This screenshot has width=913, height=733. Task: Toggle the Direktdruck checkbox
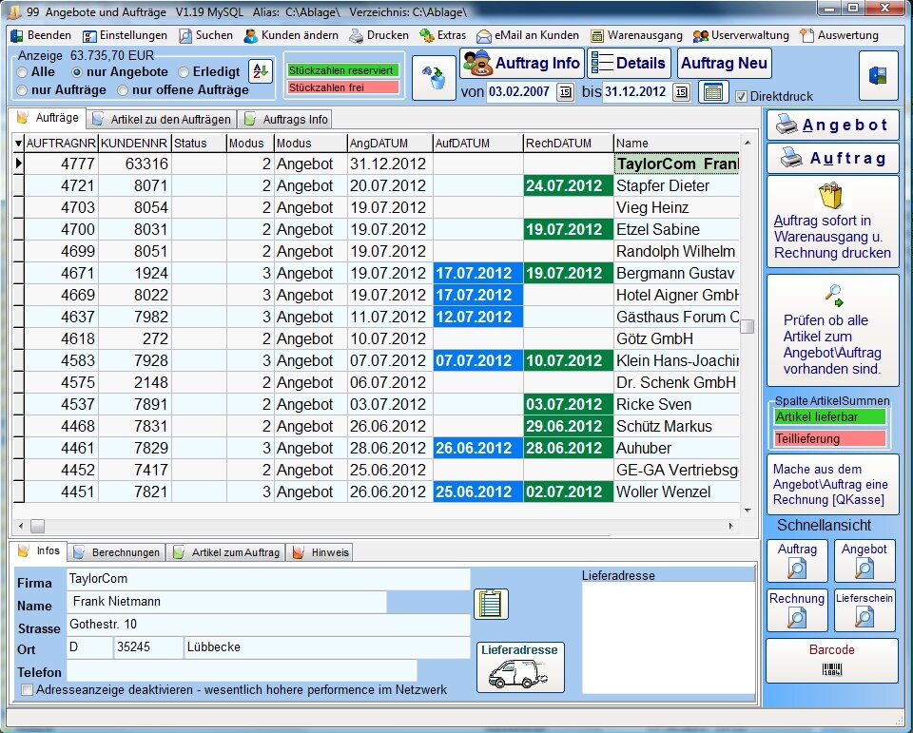742,96
